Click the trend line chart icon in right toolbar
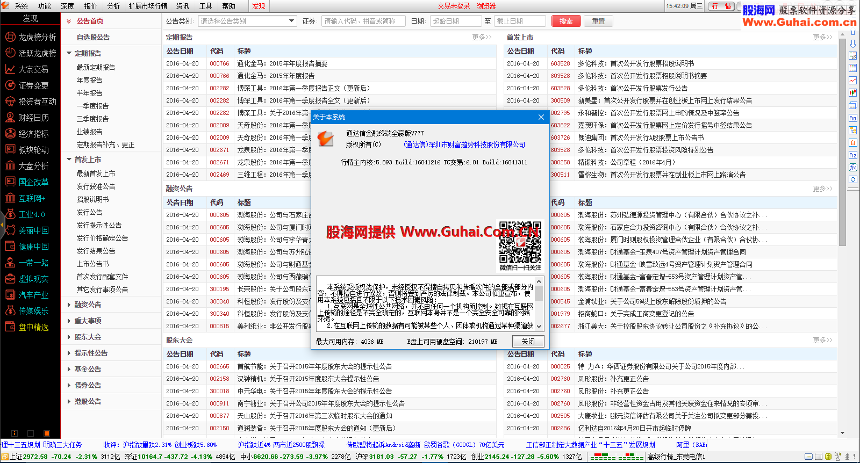Image resolution: width=860 pixels, height=463 pixels. [853, 81]
